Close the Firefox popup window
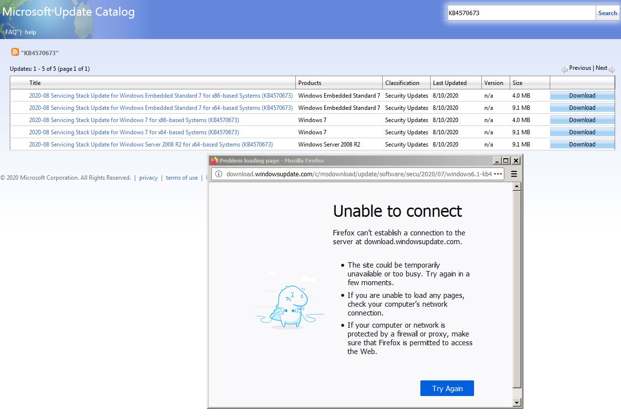 coord(516,161)
